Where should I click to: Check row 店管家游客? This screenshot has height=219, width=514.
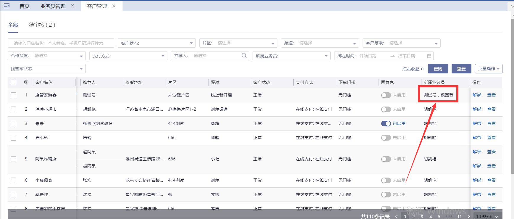click(13, 95)
